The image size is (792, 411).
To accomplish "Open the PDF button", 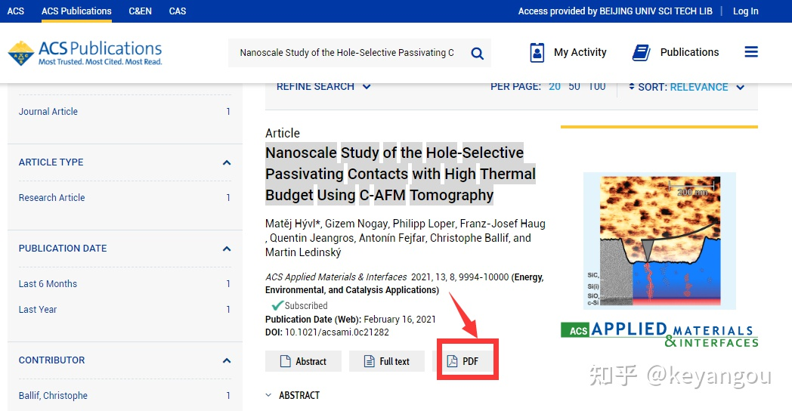I will [463, 361].
